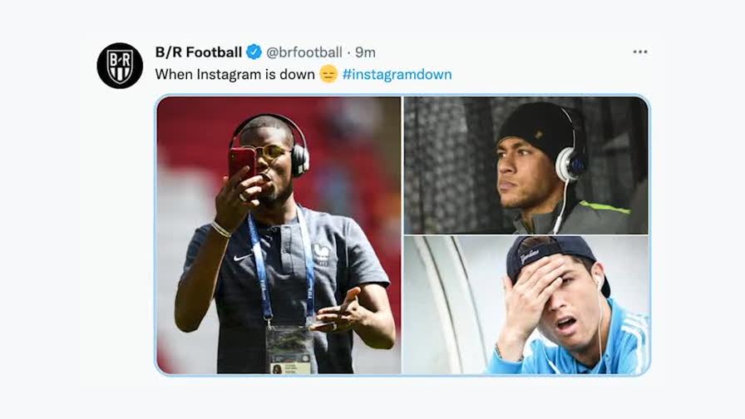Click the B/R Football account name
The height and width of the screenshot is (419, 745).
click(x=199, y=52)
